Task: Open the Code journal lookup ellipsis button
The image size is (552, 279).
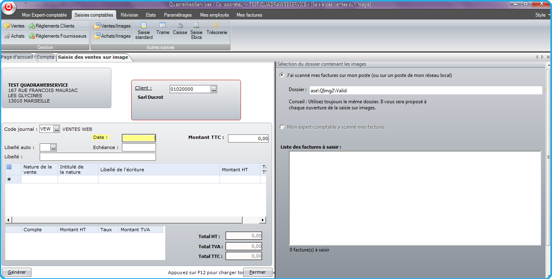Action: coord(57,129)
